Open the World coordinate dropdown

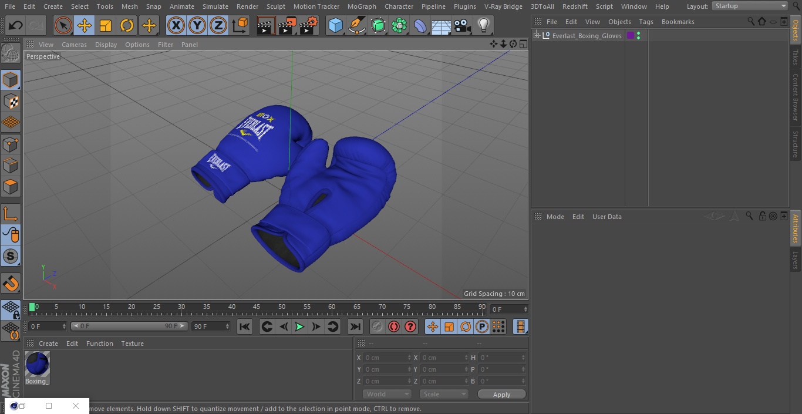point(387,394)
